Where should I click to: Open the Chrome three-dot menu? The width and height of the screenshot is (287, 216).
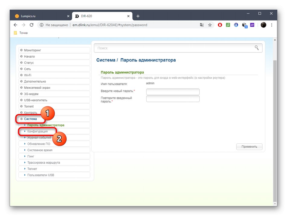[272, 25]
